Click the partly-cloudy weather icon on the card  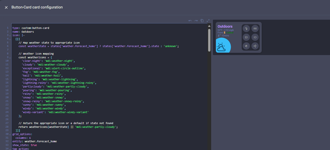(x=223, y=46)
